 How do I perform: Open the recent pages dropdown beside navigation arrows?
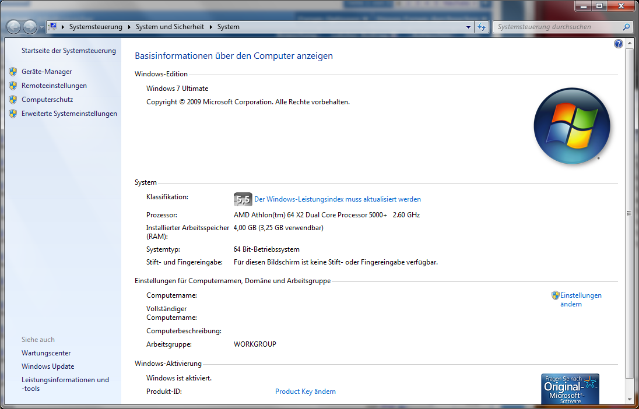pyautogui.click(x=41, y=28)
